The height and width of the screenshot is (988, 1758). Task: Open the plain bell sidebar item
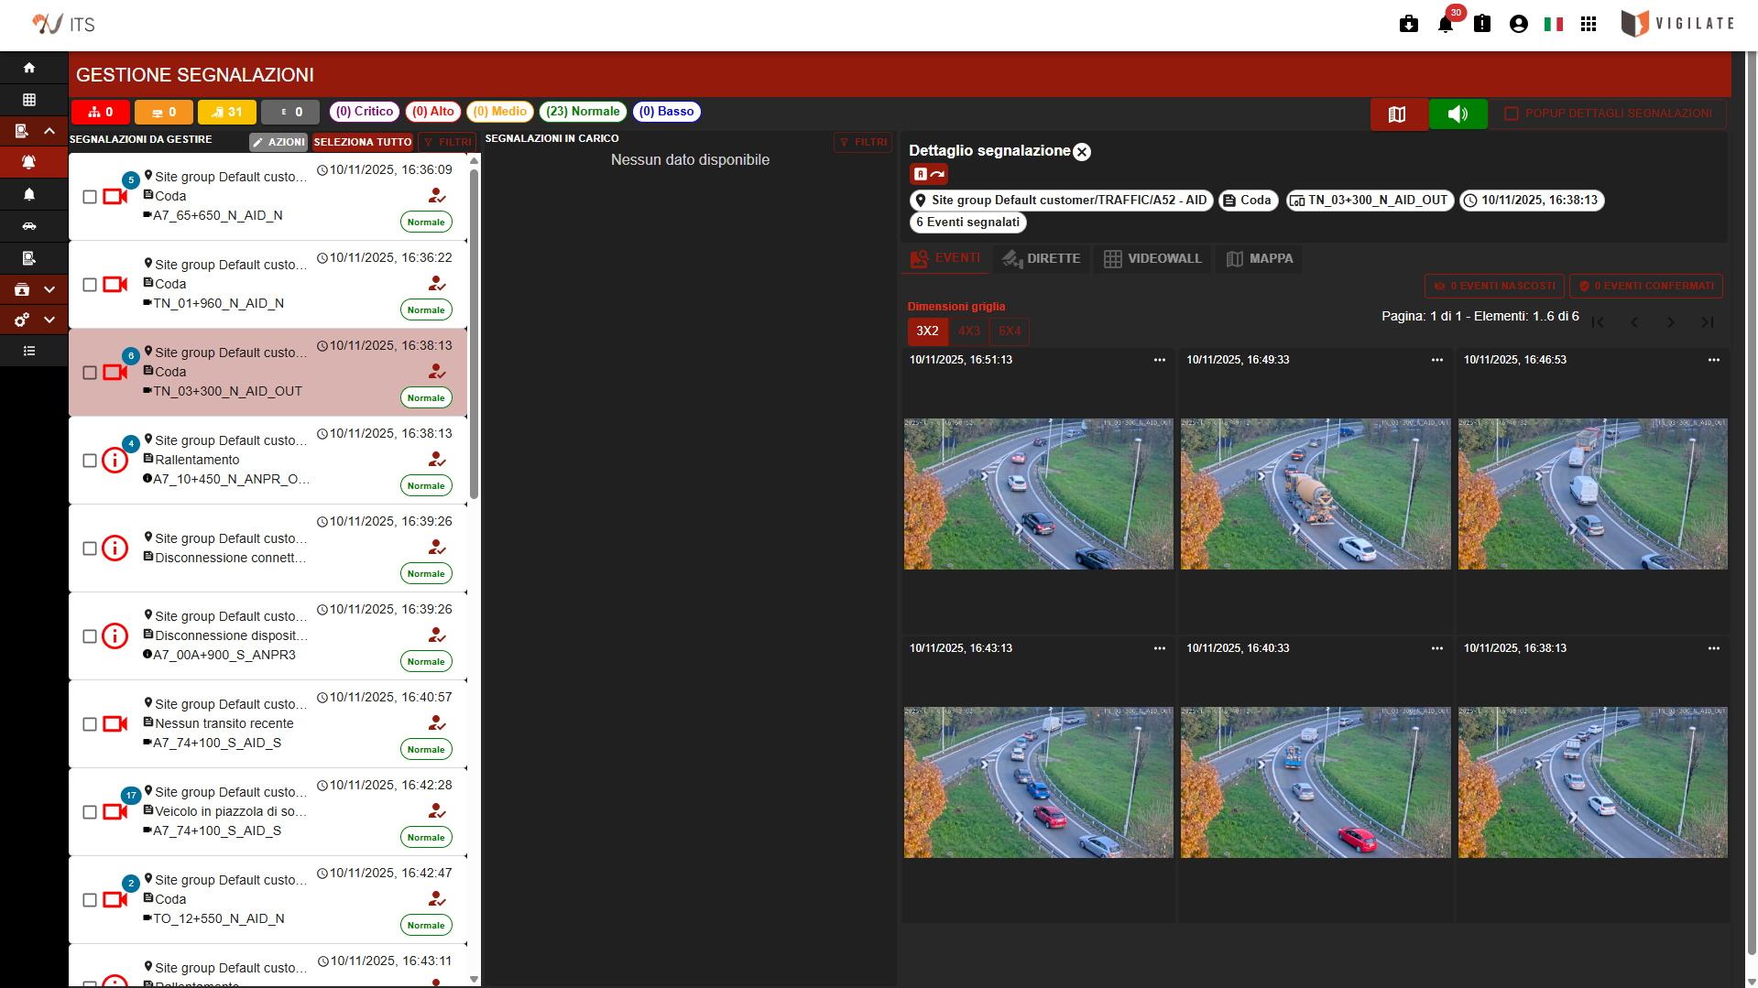tap(29, 194)
